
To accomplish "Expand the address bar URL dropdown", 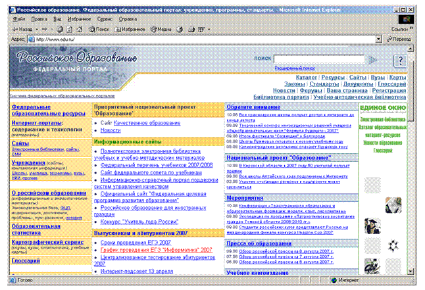I will (379, 39).
